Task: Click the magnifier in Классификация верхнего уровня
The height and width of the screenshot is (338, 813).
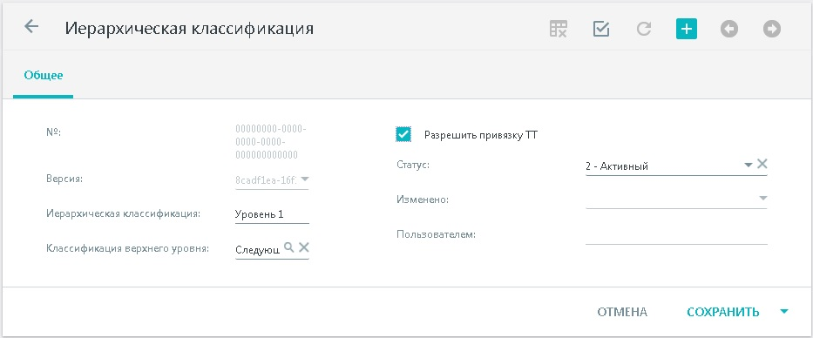Action: coord(288,247)
